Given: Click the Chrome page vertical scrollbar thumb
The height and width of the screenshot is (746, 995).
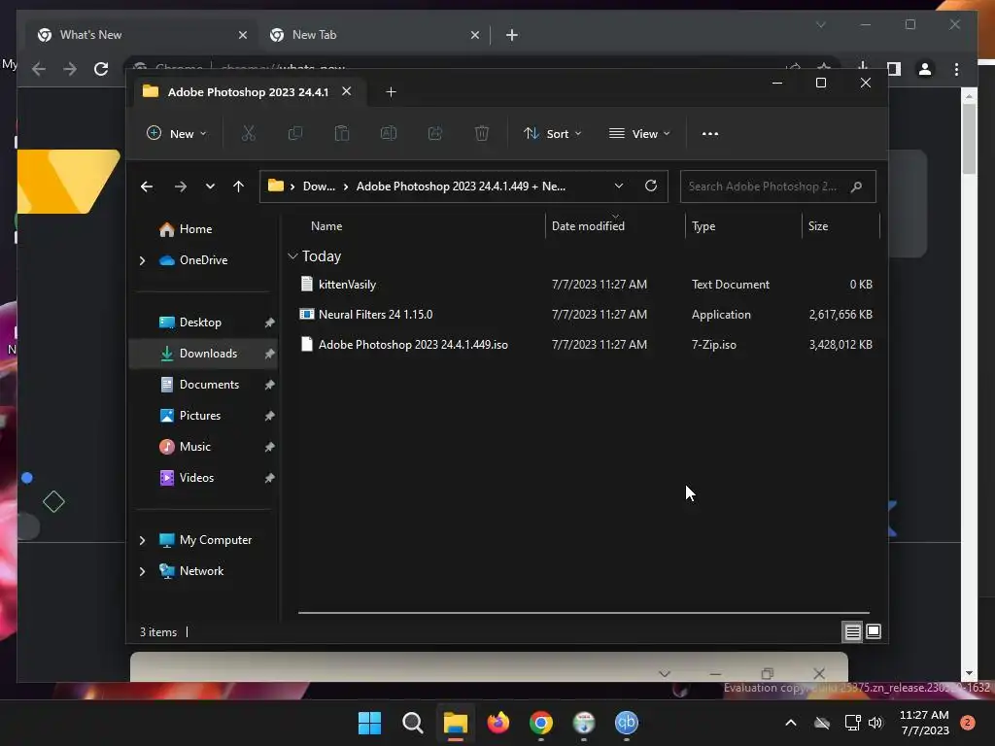Looking at the screenshot, I should click(969, 138).
